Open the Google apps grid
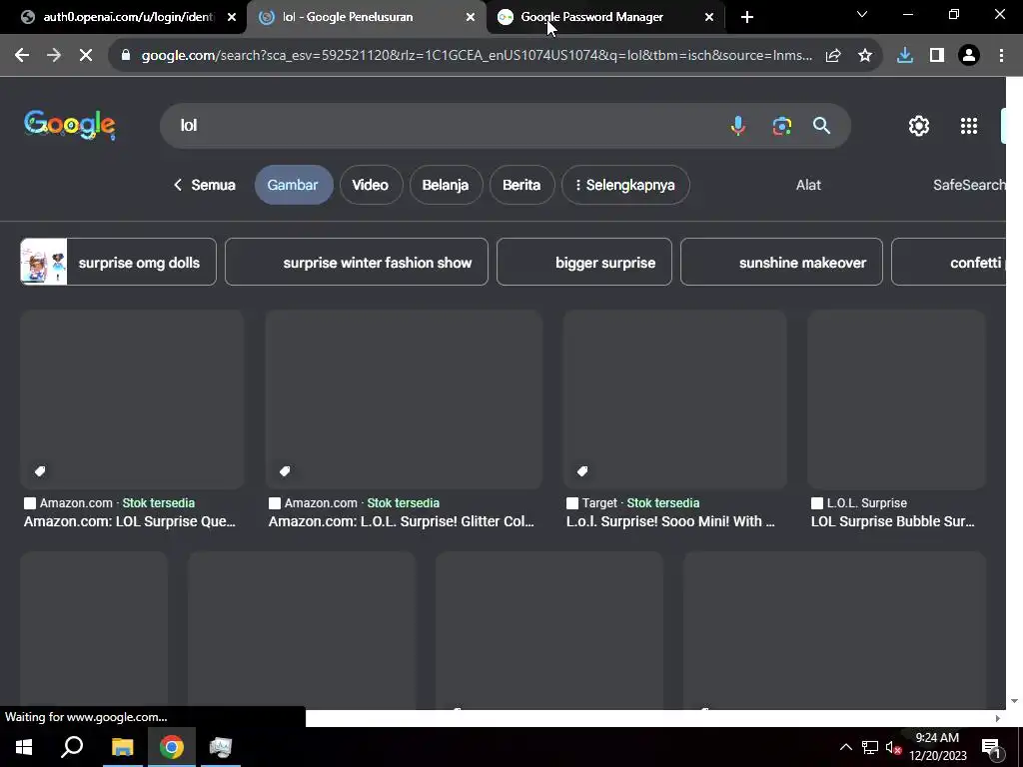This screenshot has height=767, width=1023. click(x=969, y=125)
